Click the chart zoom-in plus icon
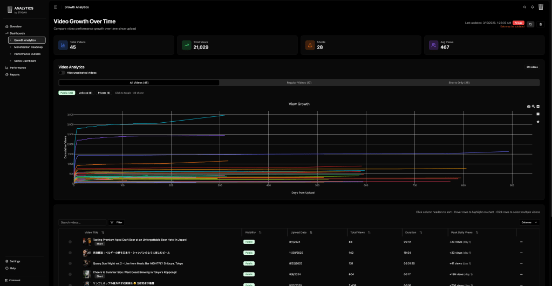Viewport: 552px width, 286px height. point(538,107)
